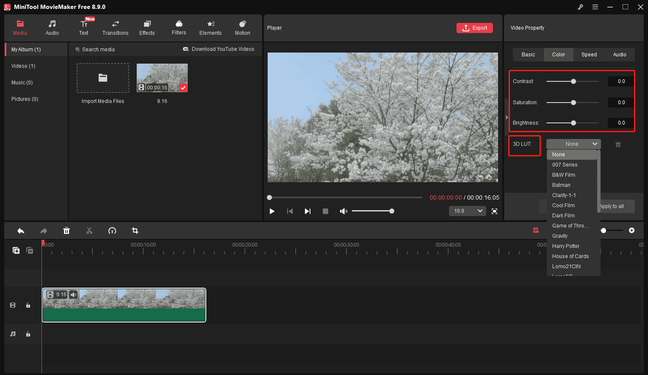Screen dimensions: 648x375
Task: Click the Export button
Action: (x=475, y=28)
